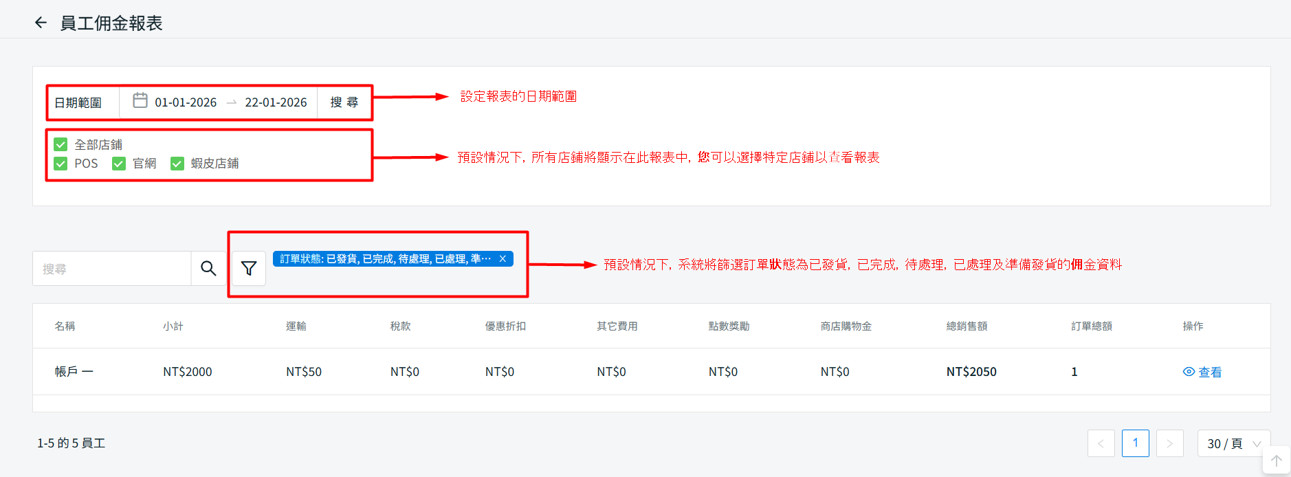Expand the 30 / 頁 page size dropdown
The width and height of the screenshot is (1291, 477).
point(1233,443)
